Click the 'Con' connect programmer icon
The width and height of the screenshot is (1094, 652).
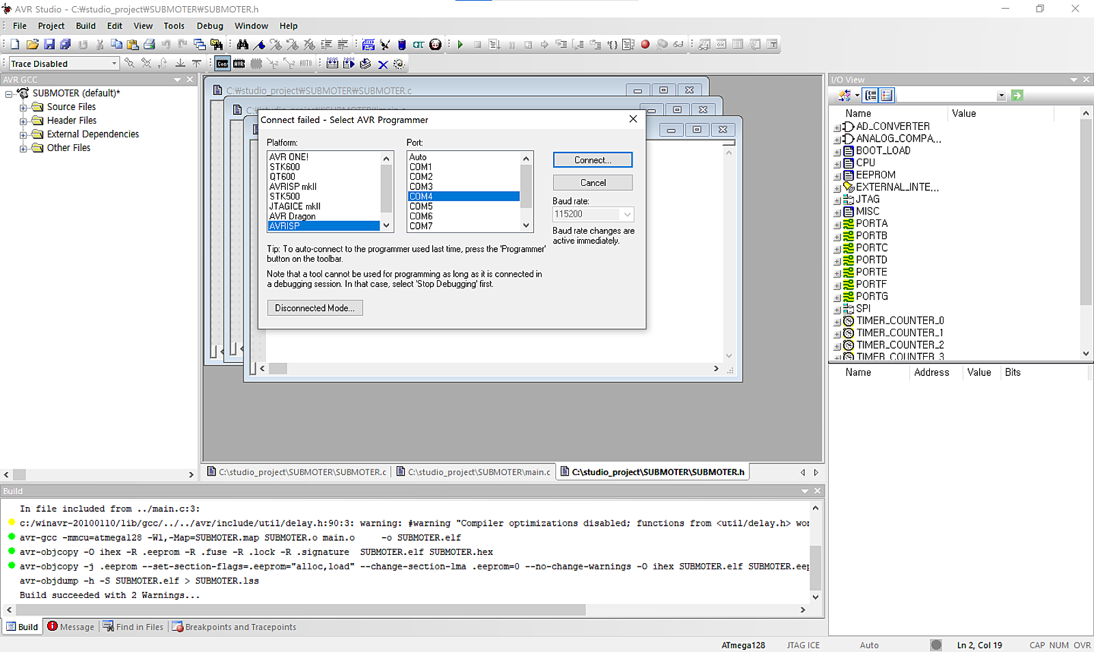(222, 64)
